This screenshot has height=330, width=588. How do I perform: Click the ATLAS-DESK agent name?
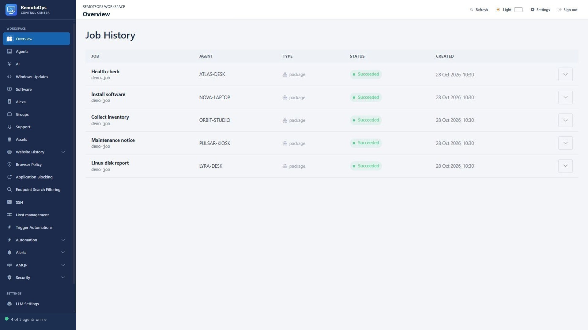point(212,75)
